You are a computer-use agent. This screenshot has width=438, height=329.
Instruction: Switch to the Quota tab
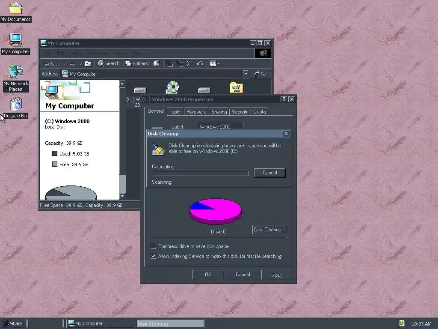click(260, 112)
